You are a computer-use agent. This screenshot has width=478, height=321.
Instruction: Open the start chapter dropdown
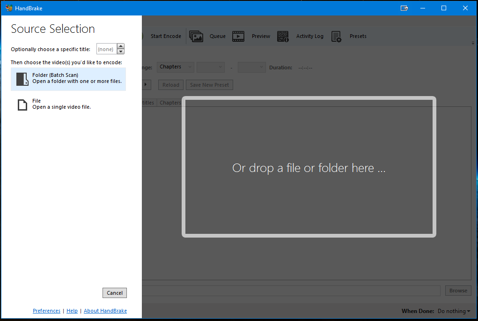211,67
